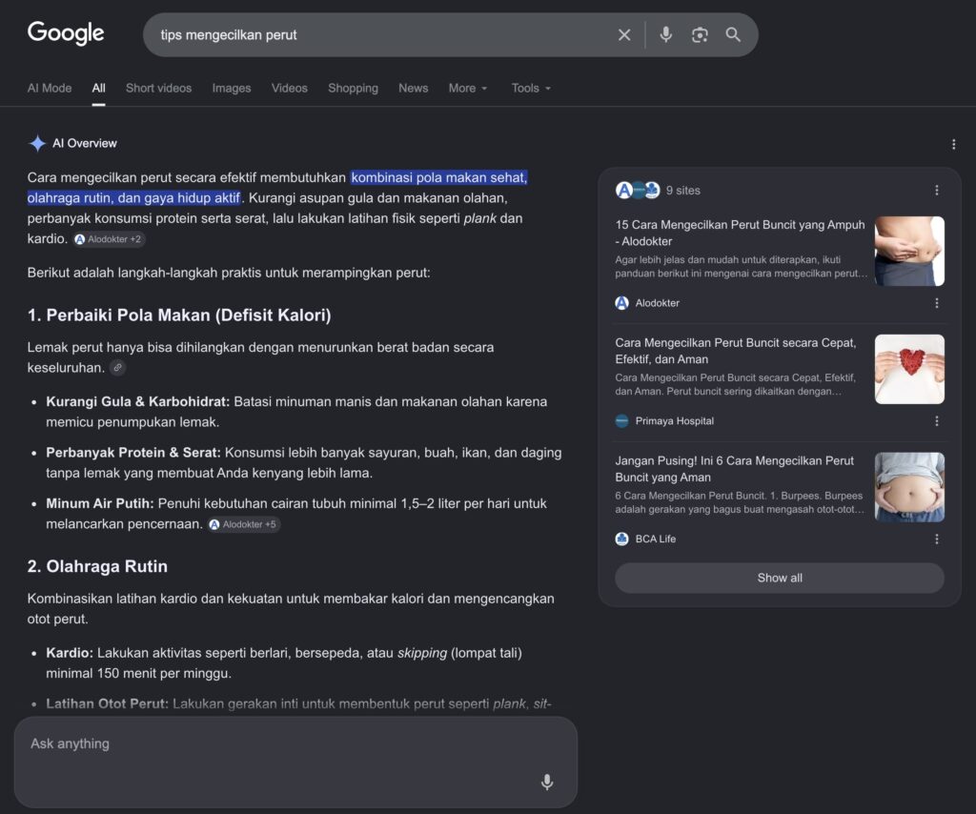Click bold text 'Kurangi Gula & Karbohidrat:'
The width and height of the screenshot is (976, 814).
[x=138, y=402]
